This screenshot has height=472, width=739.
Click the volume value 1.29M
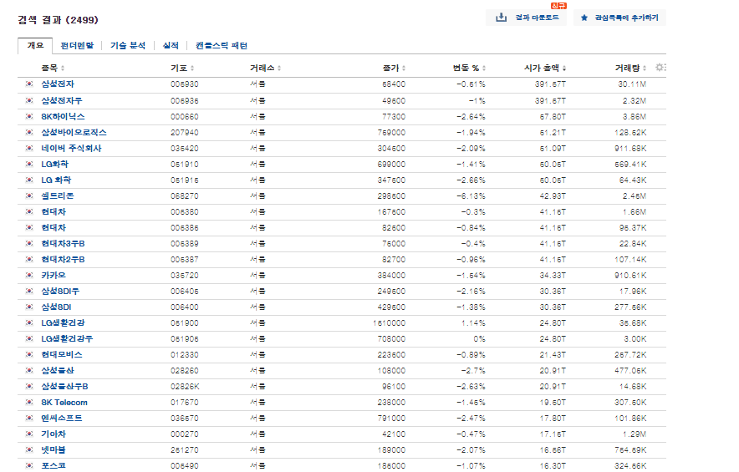coord(635,434)
